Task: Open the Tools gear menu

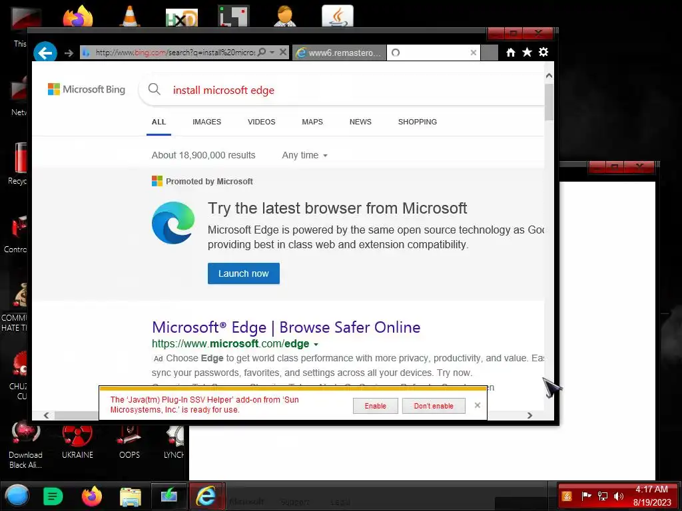Action: point(543,52)
